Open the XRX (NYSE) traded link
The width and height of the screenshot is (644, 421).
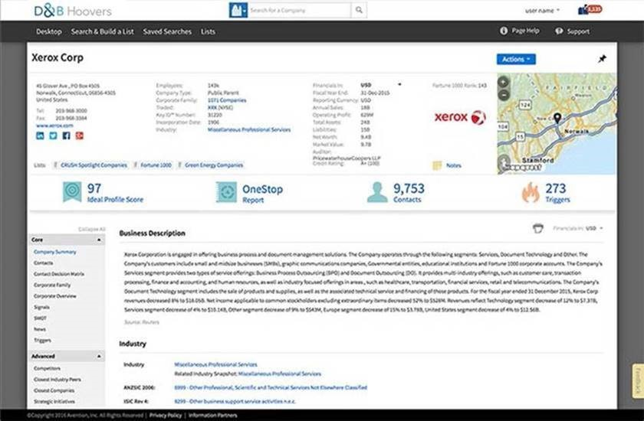tap(220, 107)
